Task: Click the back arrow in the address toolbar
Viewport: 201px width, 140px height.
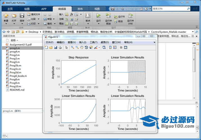Action: tap(4, 32)
